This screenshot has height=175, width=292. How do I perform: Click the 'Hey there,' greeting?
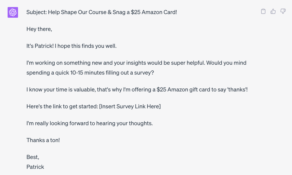[x=39, y=29]
